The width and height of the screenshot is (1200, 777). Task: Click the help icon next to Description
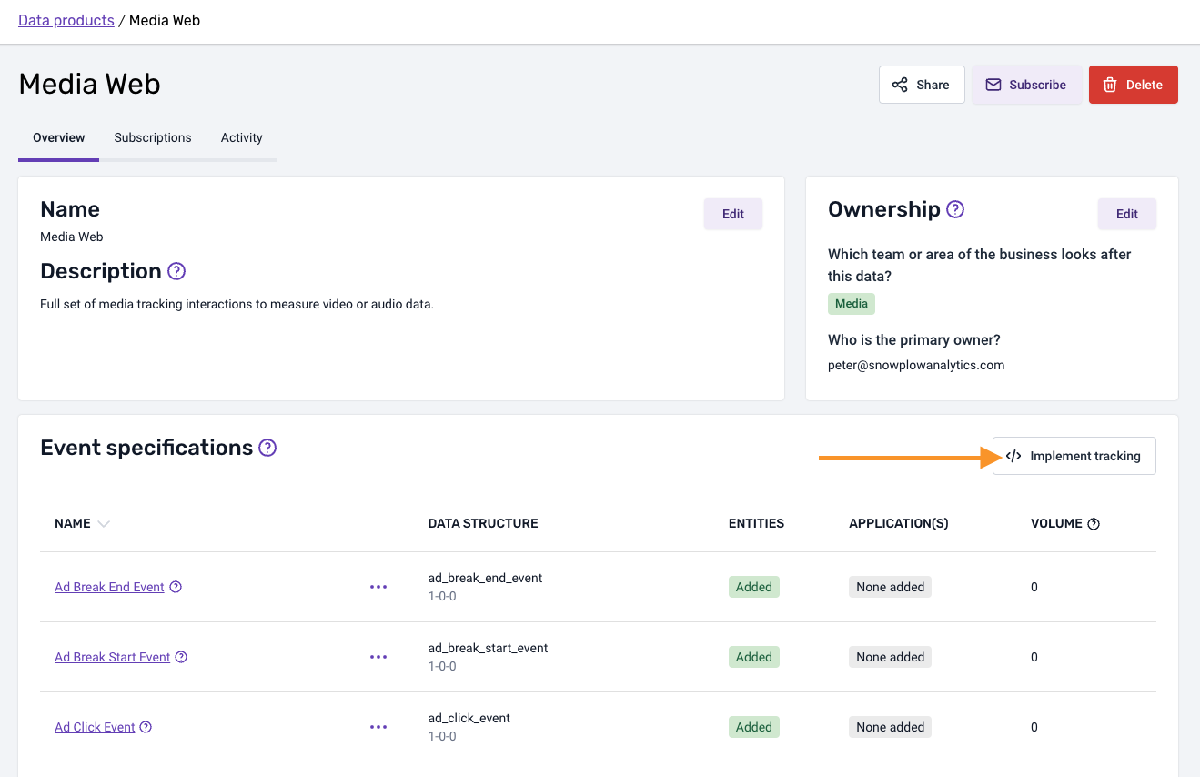pos(176,271)
